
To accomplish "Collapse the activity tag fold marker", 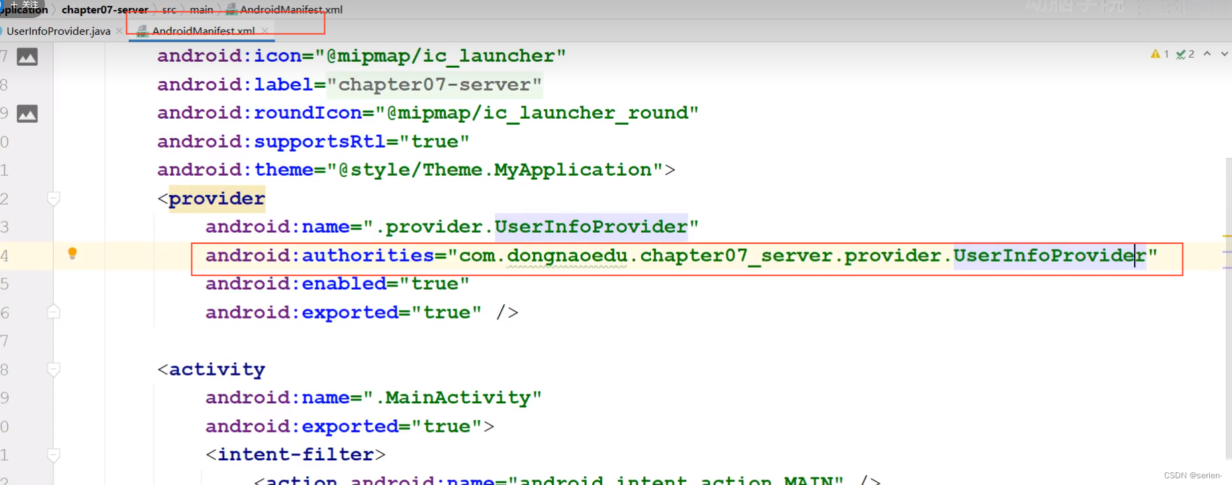I will [54, 369].
